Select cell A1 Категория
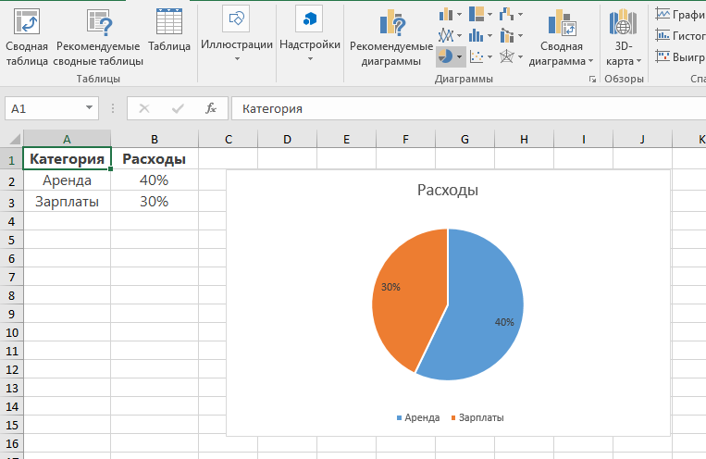The width and height of the screenshot is (706, 459). coord(67,159)
